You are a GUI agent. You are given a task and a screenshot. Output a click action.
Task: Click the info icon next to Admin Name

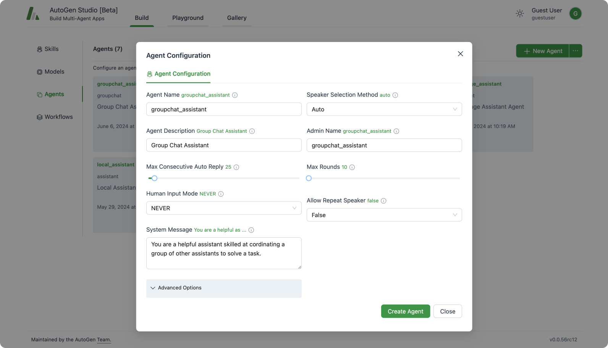pyautogui.click(x=396, y=131)
